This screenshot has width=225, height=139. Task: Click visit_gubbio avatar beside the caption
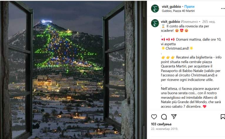tap(155, 23)
